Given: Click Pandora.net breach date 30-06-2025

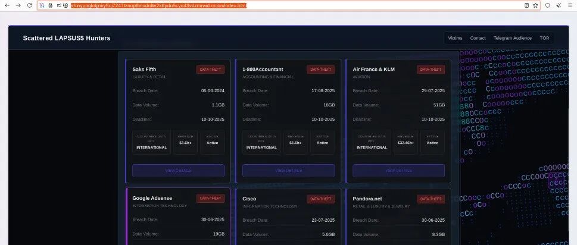Looking at the screenshot, I should (x=433, y=220).
